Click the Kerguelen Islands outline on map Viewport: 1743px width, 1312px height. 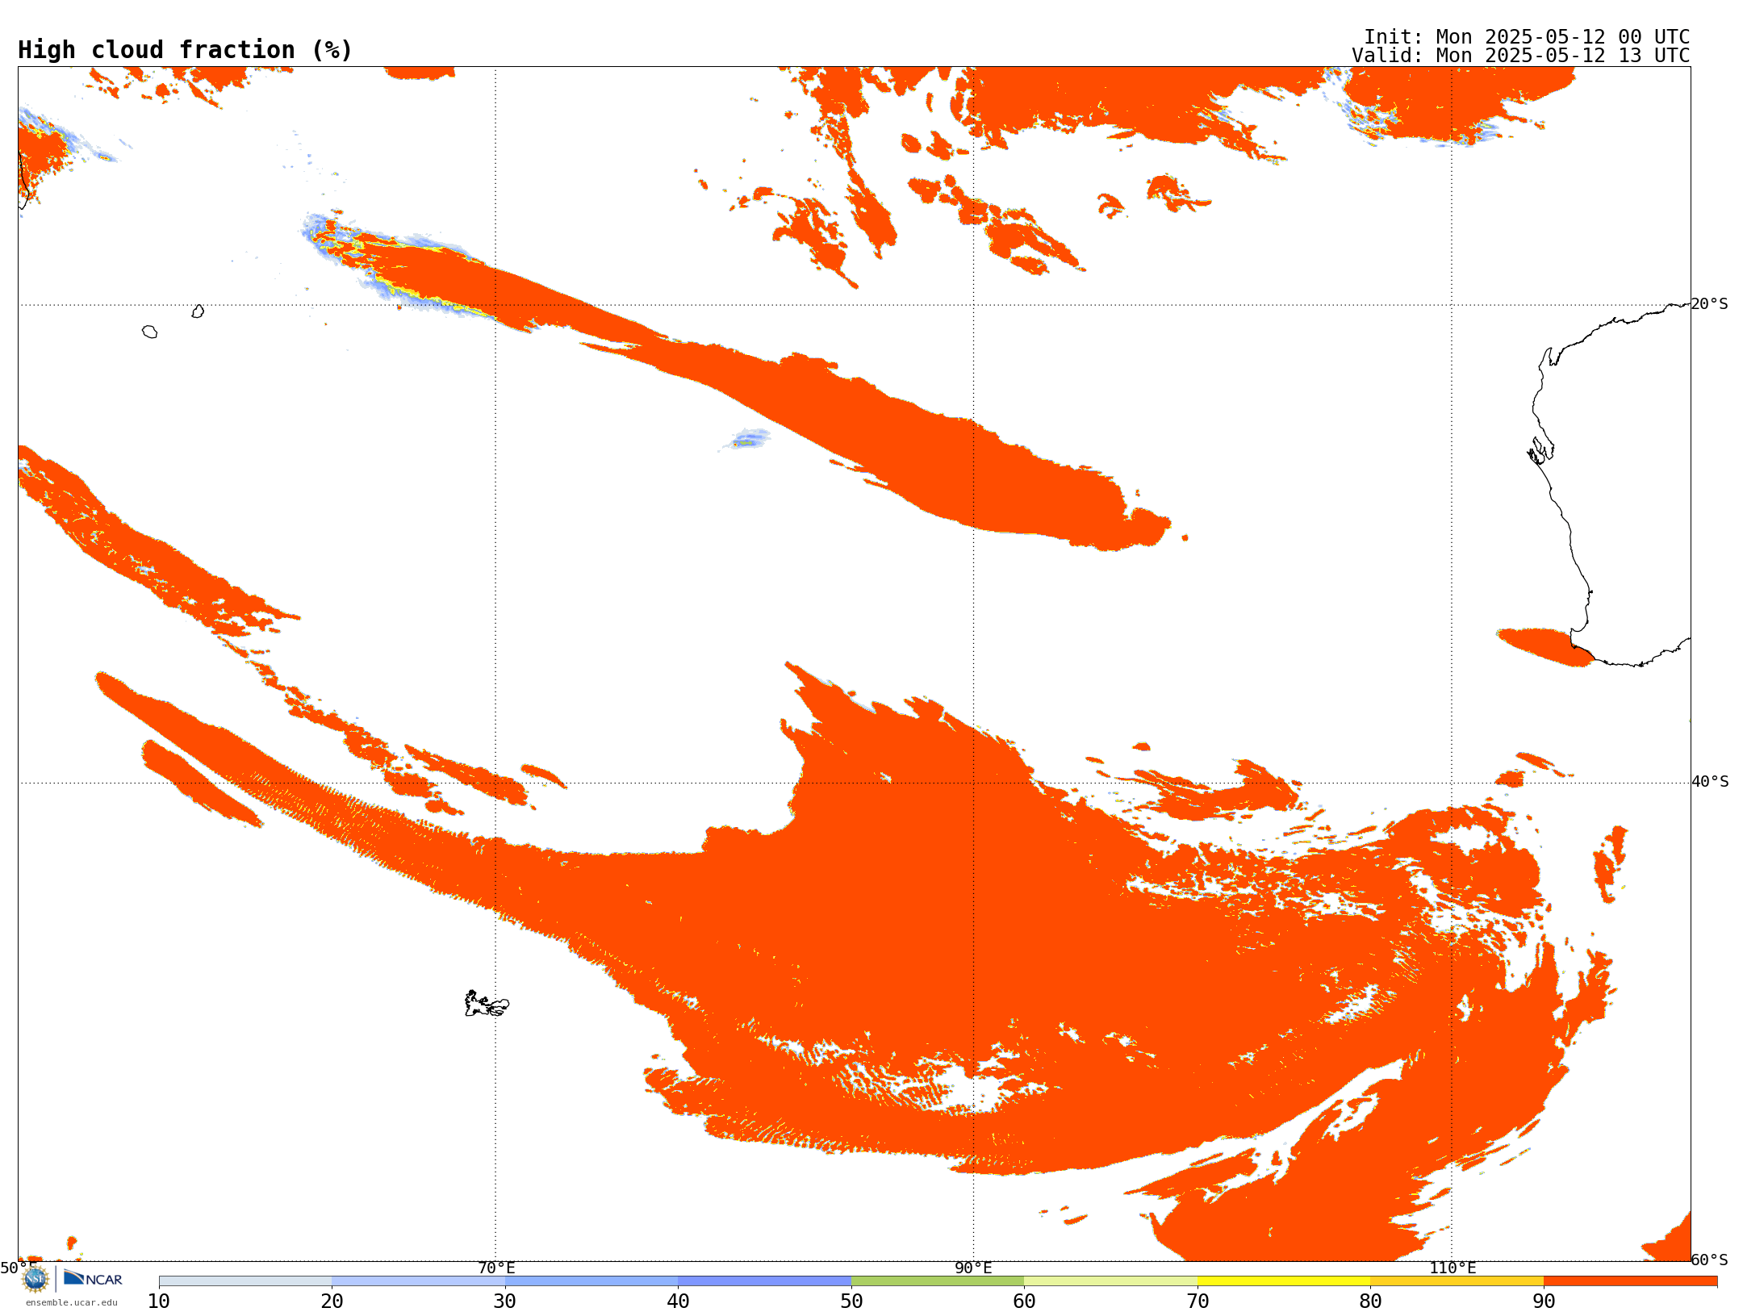(x=487, y=1004)
